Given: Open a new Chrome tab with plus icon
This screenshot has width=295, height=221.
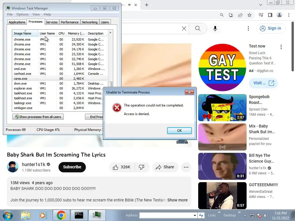Looking at the screenshot, I should click(x=147, y=5).
